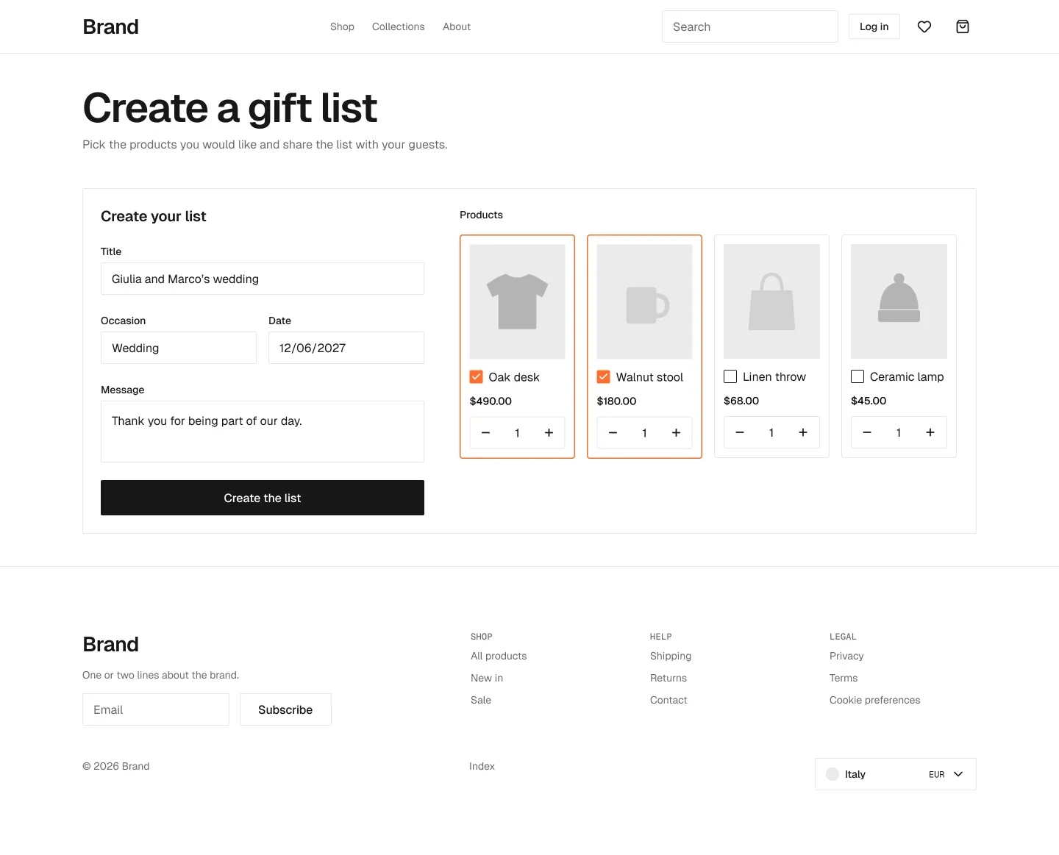Click the Walnut stool mug image

[645, 301]
